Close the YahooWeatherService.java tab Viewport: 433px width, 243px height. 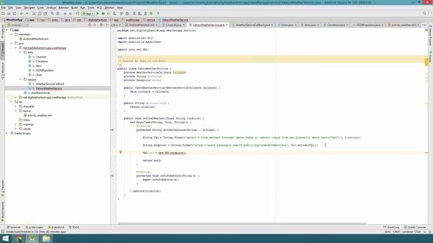(x=227, y=25)
